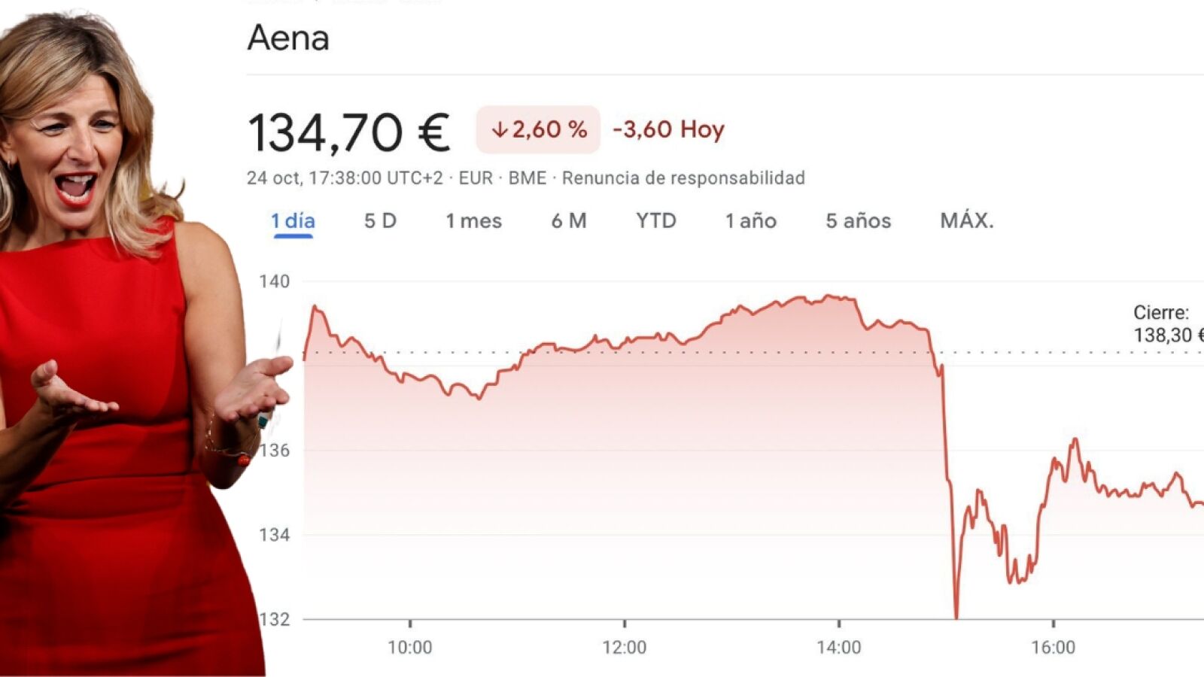
Task: View the 5 años chart range
Action: click(x=858, y=221)
